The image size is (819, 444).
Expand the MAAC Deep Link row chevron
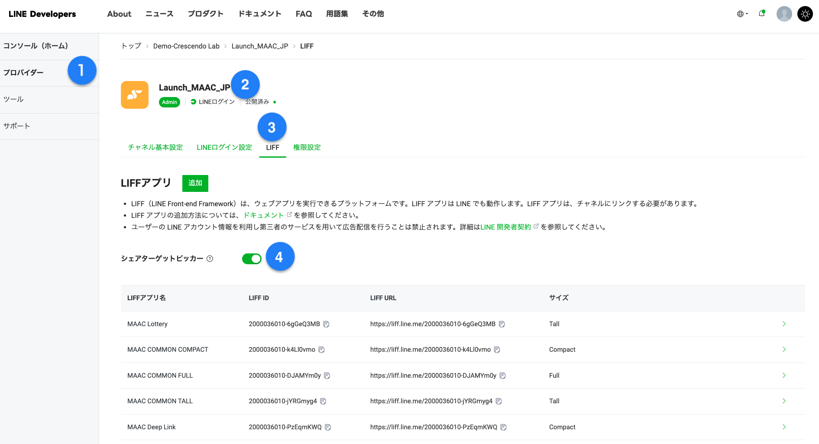tap(784, 427)
